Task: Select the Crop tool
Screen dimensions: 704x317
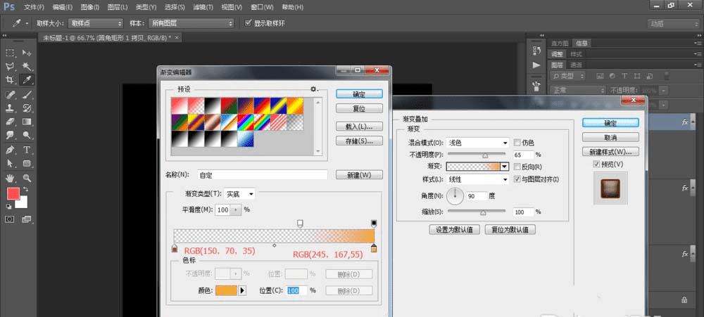Action: [x=11, y=80]
